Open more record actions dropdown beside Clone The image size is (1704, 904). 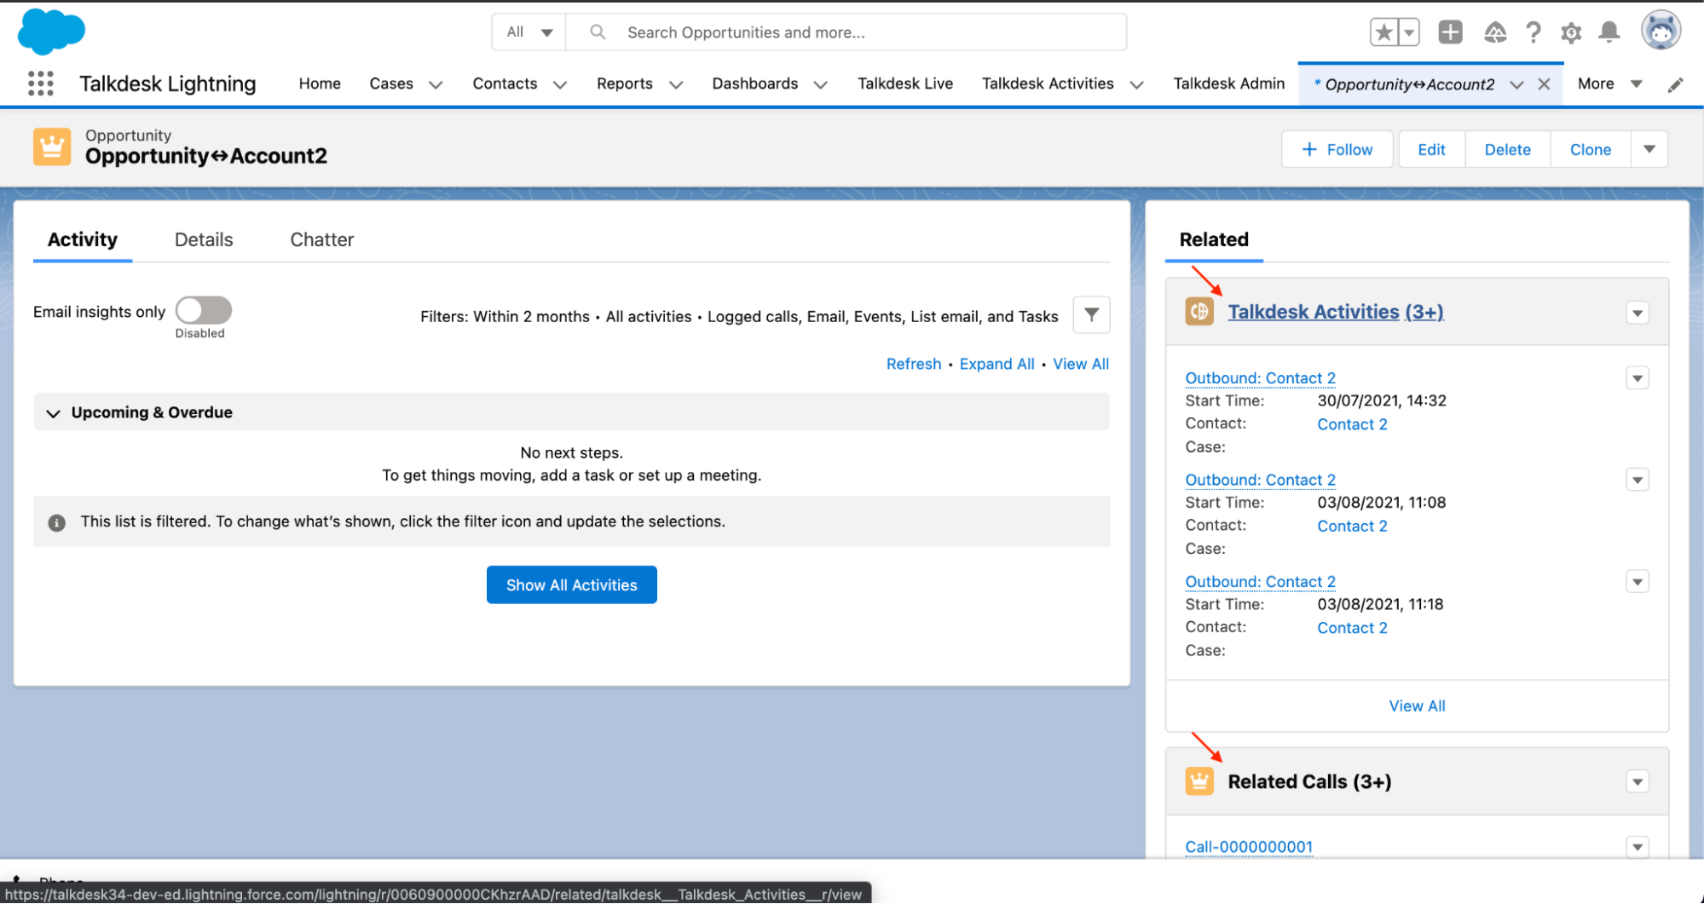(1649, 149)
